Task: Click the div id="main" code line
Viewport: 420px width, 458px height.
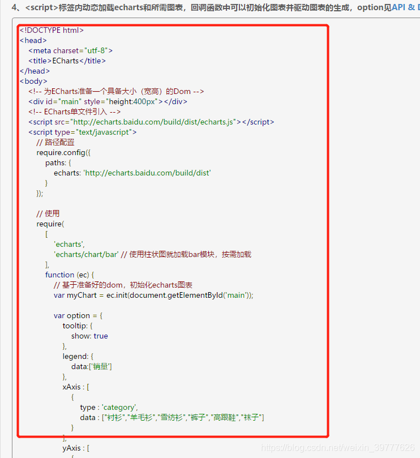Action: point(108,102)
